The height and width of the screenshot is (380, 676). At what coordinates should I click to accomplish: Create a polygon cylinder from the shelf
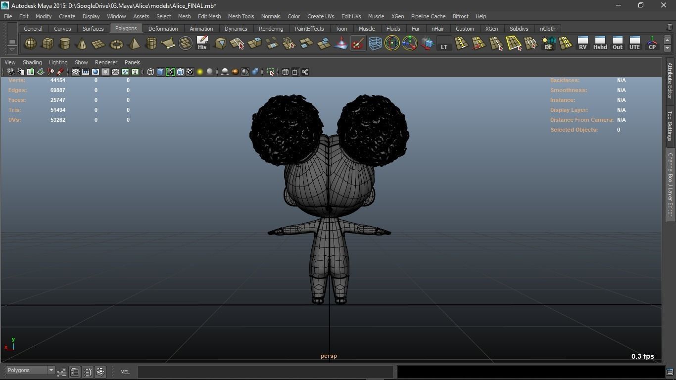pos(65,44)
